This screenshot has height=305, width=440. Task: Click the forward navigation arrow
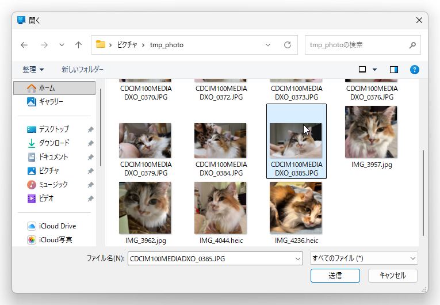point(44,45)
